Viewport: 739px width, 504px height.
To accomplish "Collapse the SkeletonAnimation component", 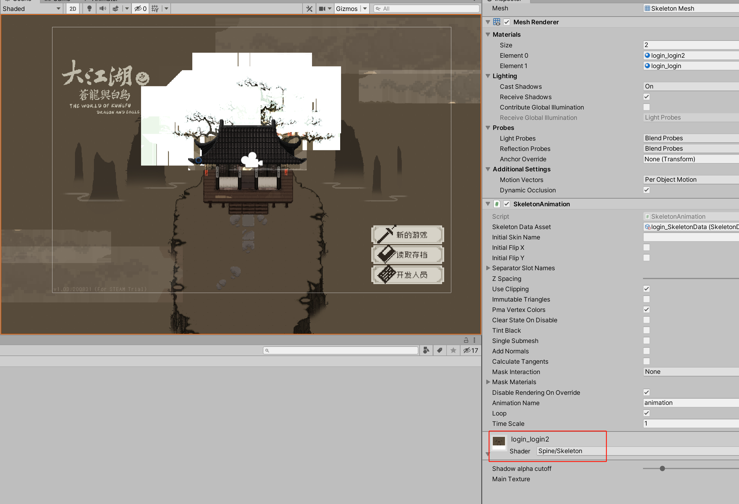I will [x=488, y=204].
